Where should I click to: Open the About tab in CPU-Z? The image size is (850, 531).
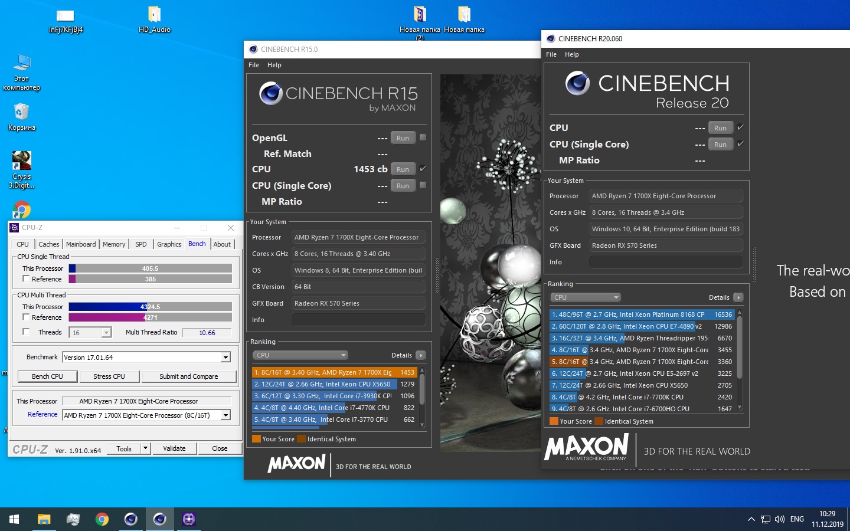click(222, 244)
